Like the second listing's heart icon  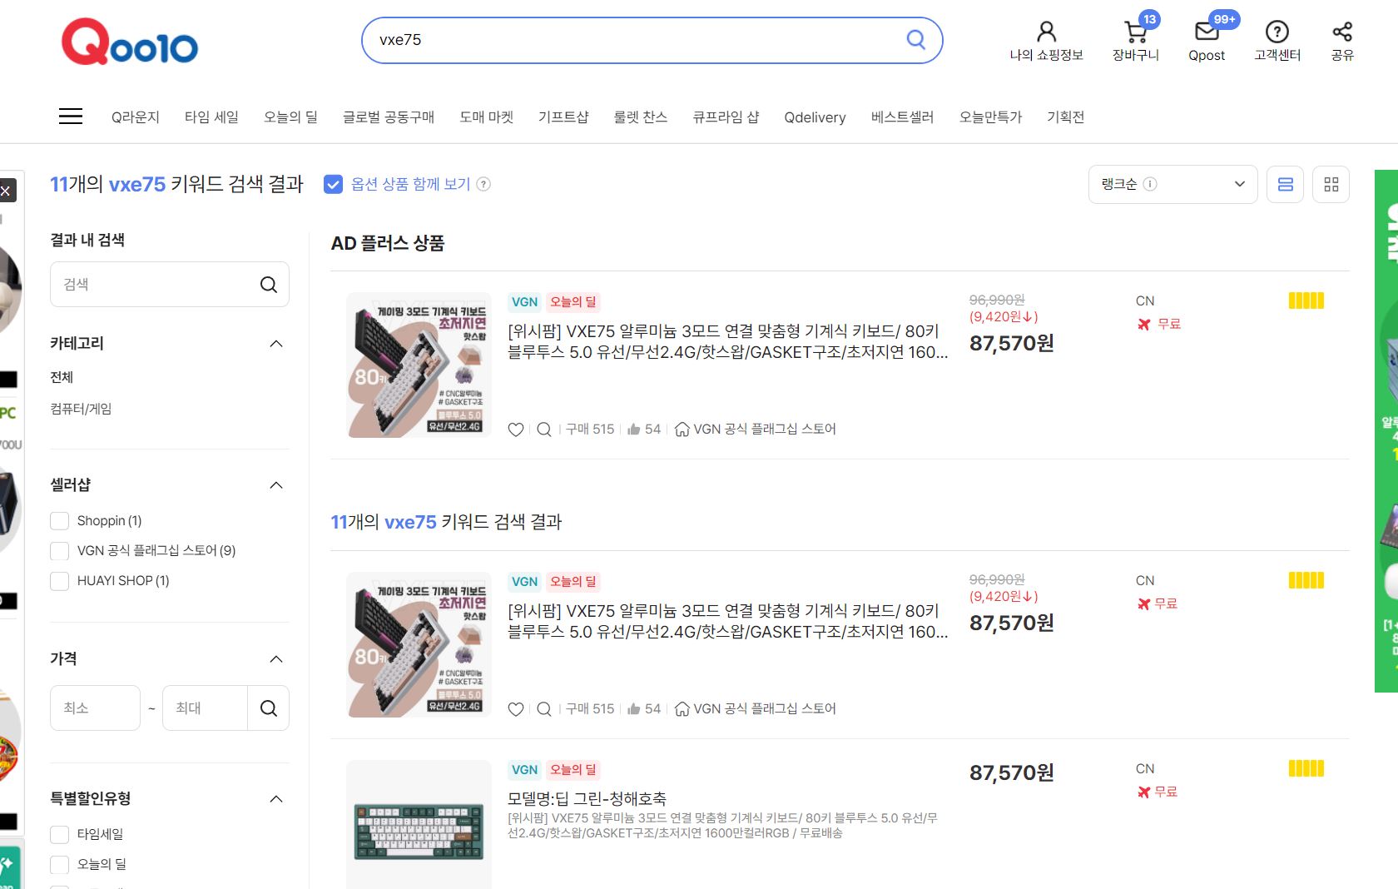(516, 709)
